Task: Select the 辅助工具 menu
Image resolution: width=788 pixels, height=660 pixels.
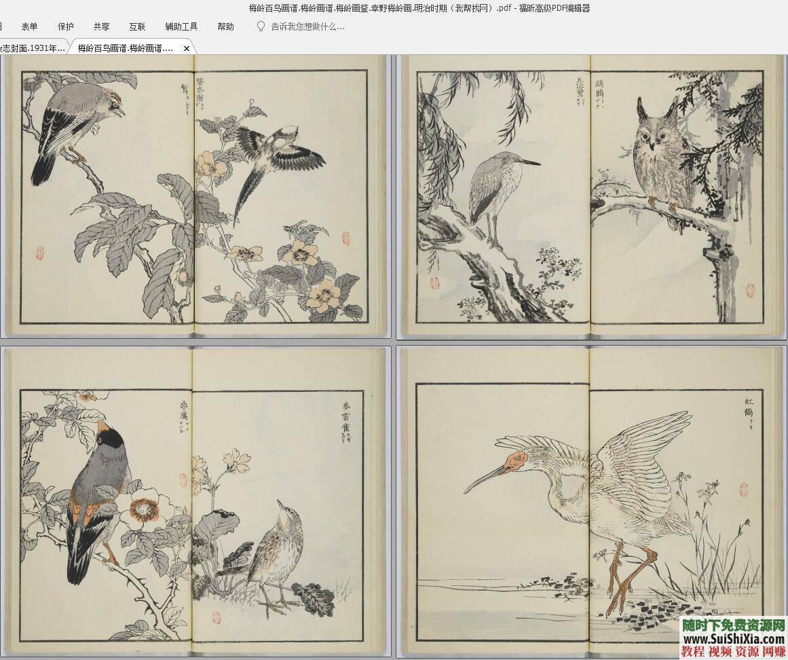Action: (181, 26)
